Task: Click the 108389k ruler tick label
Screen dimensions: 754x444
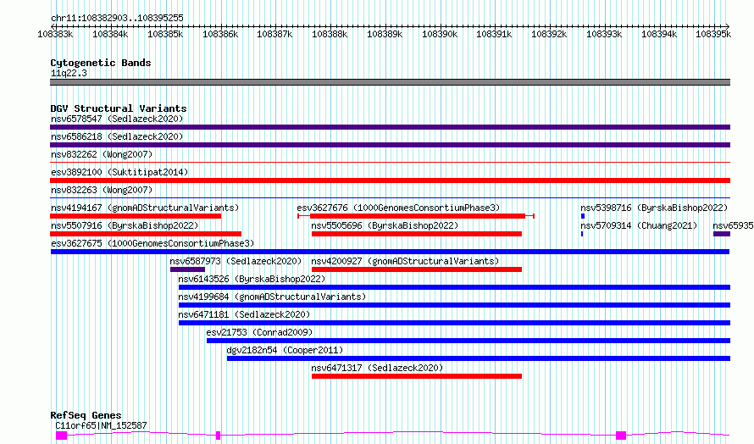Action: click(385, 34)
